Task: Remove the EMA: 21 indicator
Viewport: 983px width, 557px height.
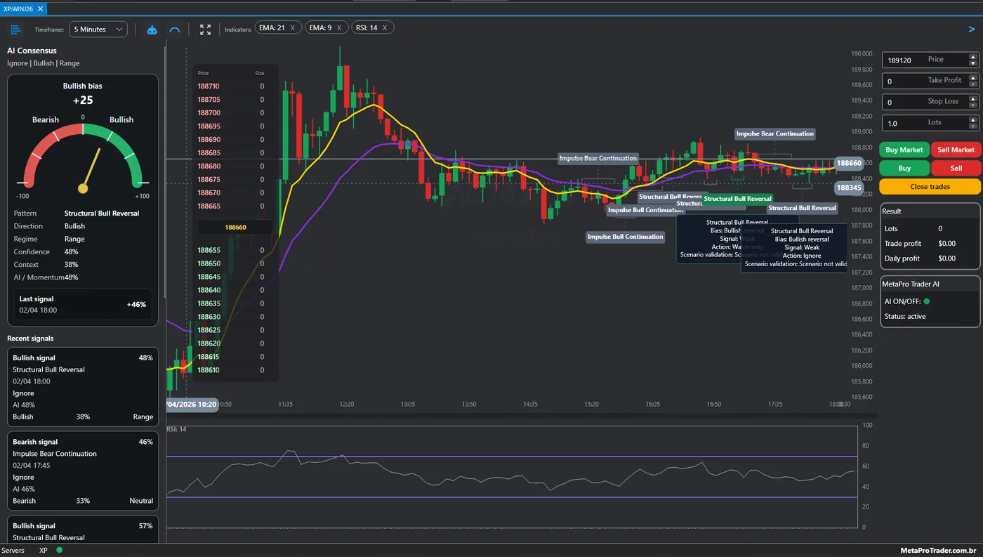Action: [293, 28]
